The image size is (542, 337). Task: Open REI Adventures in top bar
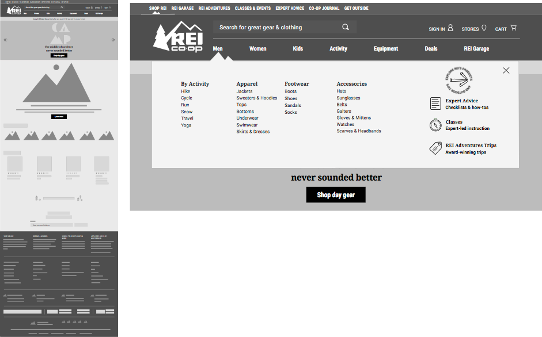214,8
